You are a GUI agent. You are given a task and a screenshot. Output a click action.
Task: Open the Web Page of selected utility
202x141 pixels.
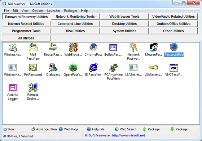coord(69,129)
